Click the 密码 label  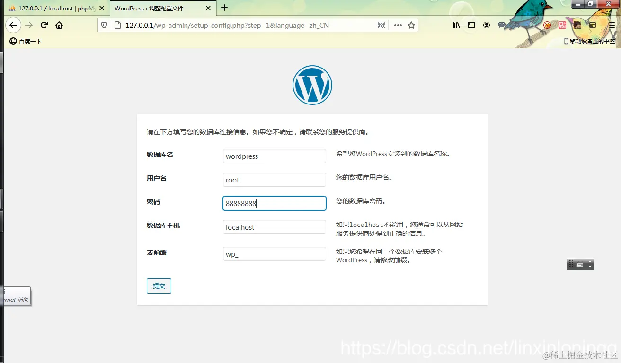153,202
